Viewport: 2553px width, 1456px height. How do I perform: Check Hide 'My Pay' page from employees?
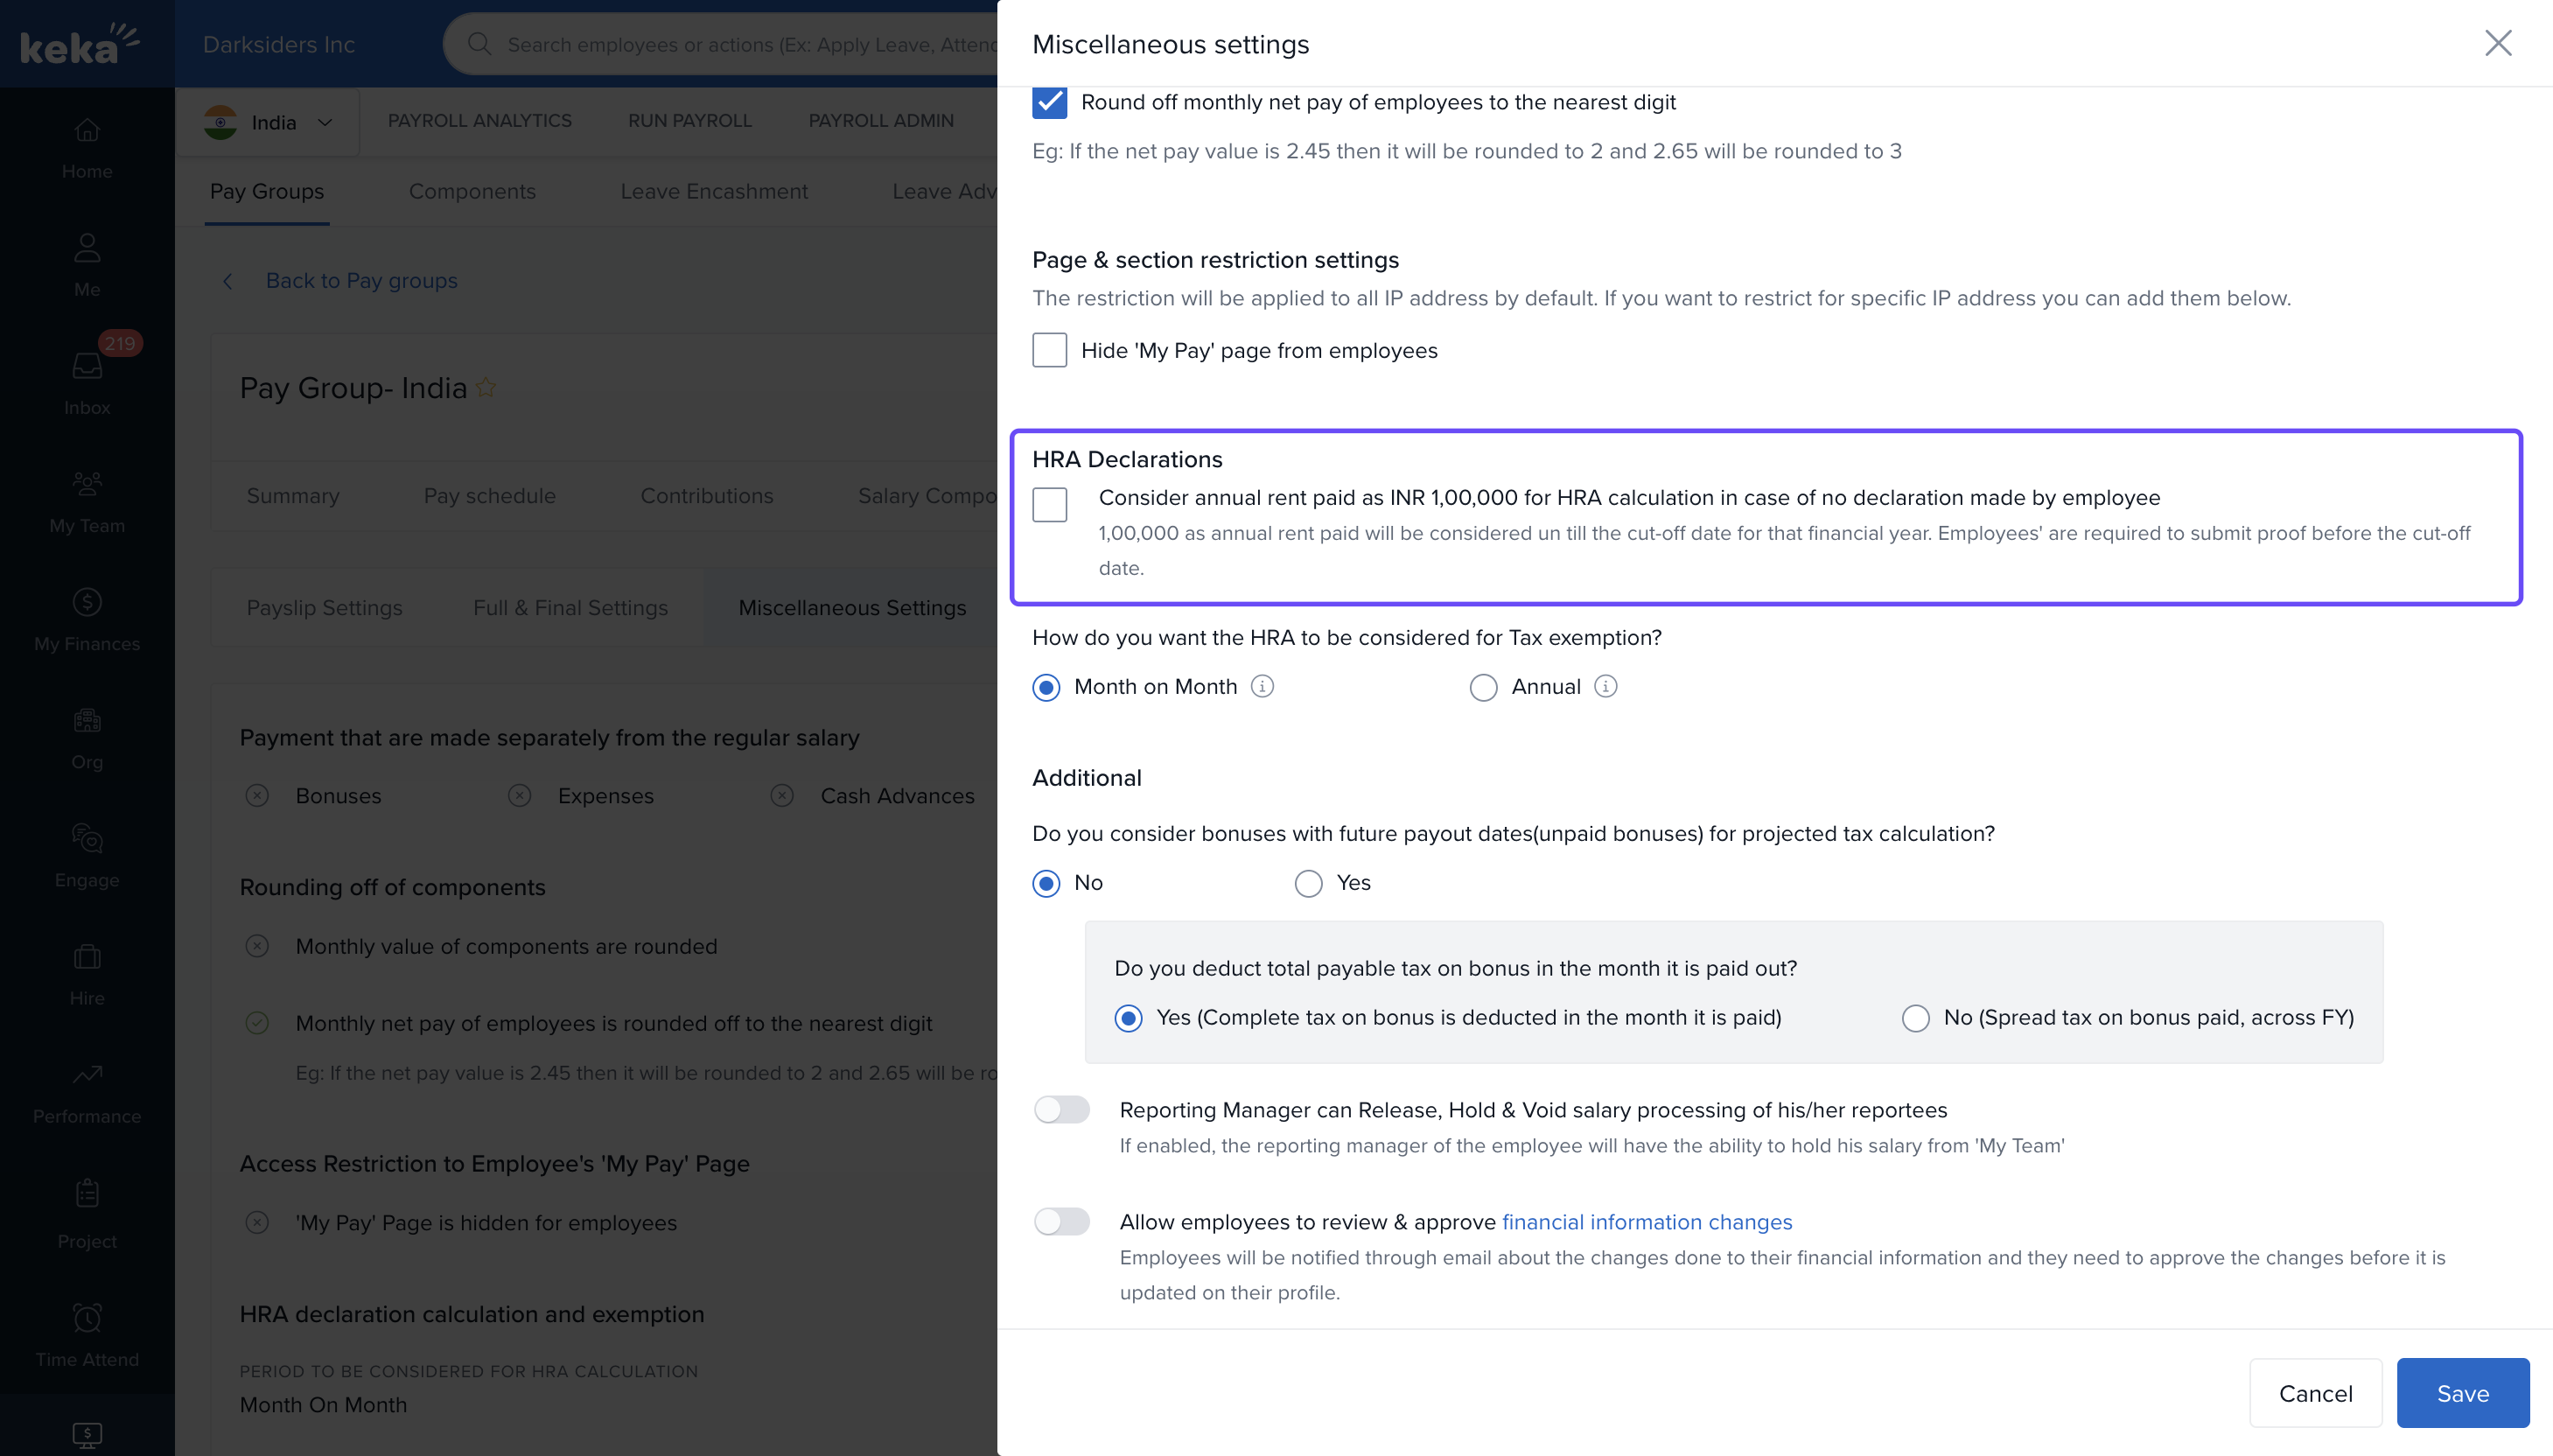pos(1049,350)
